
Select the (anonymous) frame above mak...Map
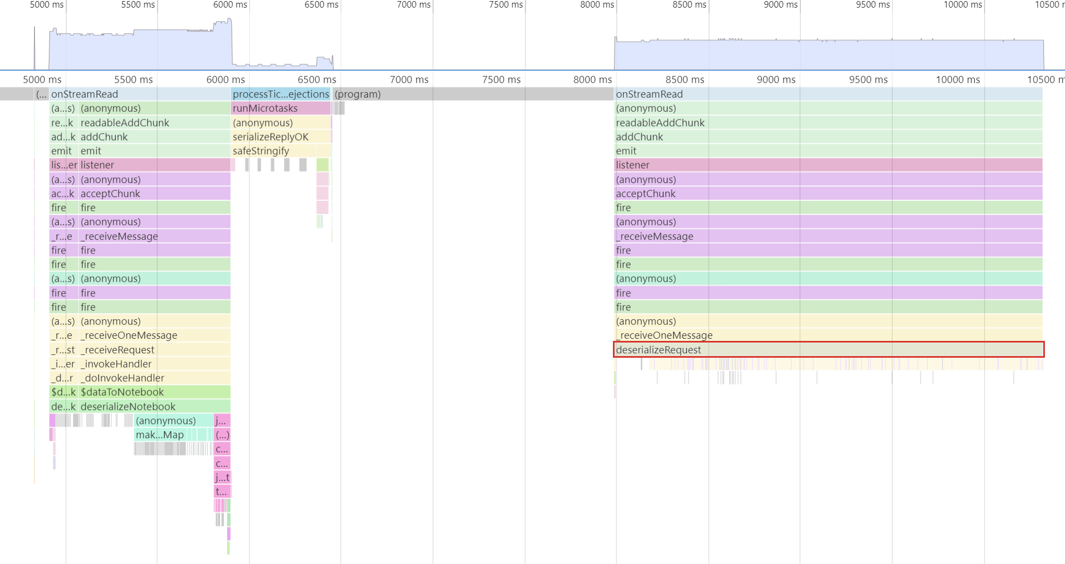coord(173,421)
